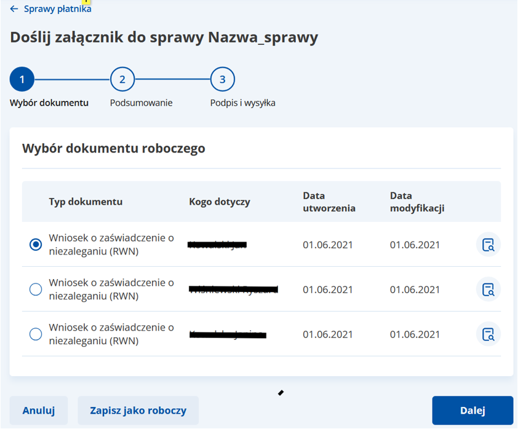Click the Podsumowanie step label
The image size is (518, 429).
(141, 104)
